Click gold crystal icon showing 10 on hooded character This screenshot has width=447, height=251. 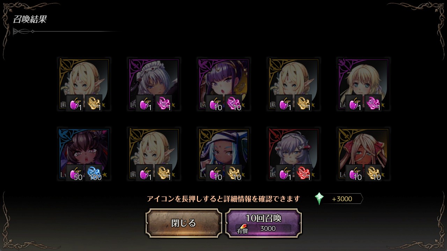tap(234, 173)
